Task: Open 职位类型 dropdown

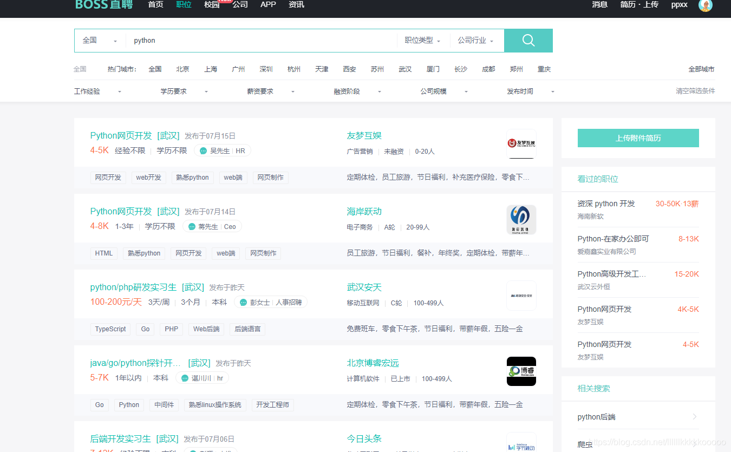Action: pos(423,41)
